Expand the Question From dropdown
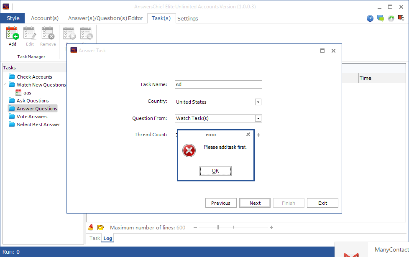 coord(258,118)
